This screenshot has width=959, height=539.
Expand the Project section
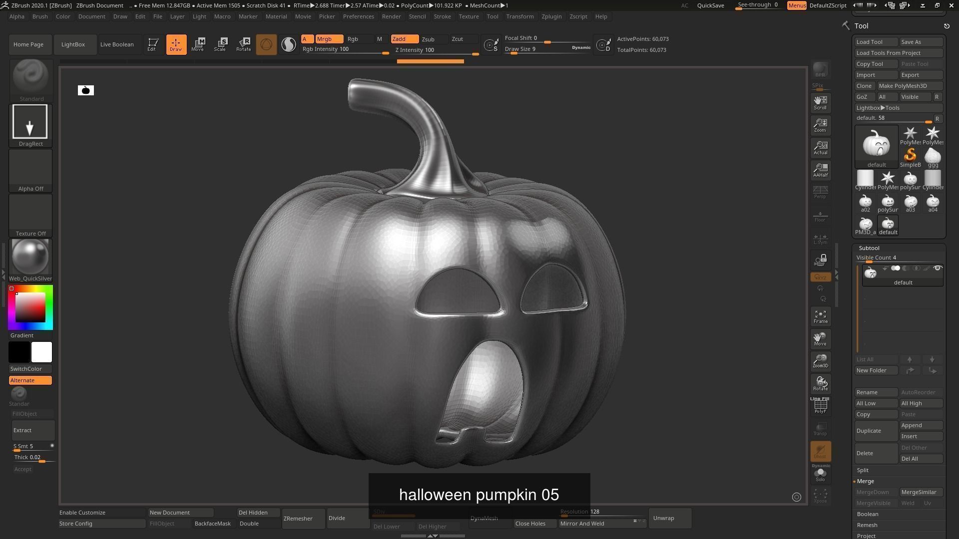[866, 536]
